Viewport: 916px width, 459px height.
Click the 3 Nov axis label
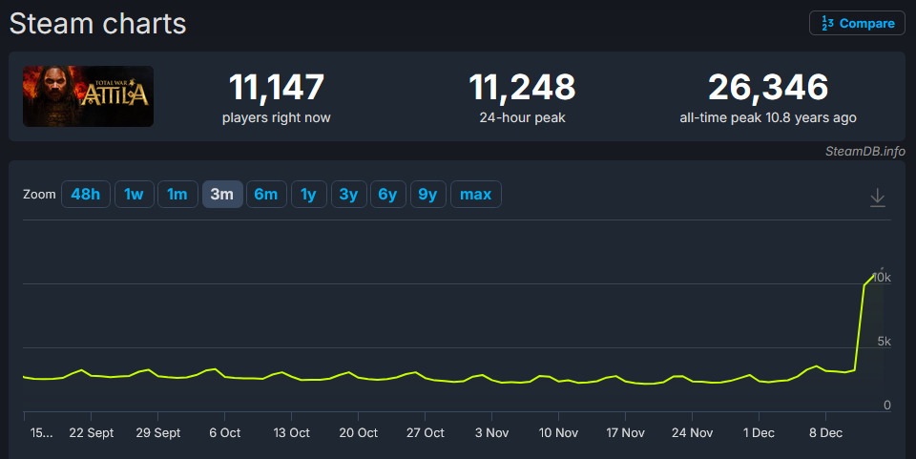(x=492, y=432)
